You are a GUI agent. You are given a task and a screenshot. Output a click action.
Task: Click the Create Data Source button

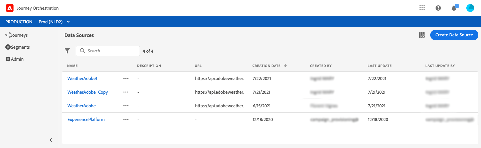(454, 35)
